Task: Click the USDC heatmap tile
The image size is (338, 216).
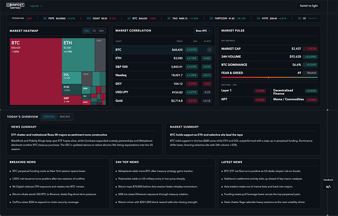Action: pos(87,79)
